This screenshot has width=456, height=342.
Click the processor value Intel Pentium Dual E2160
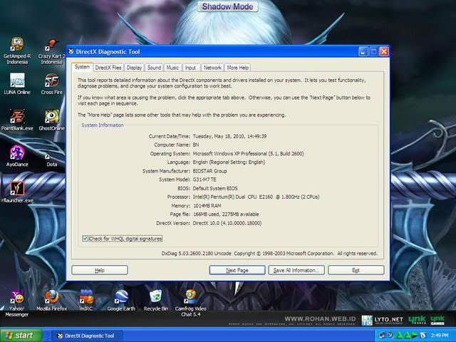256,197
